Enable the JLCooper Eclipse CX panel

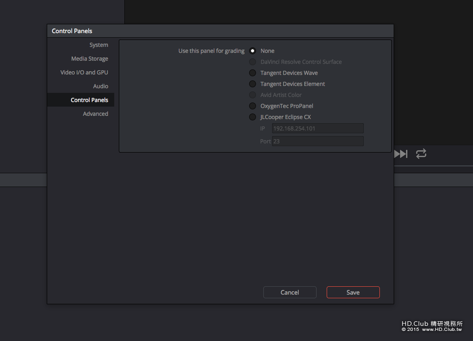[x=252, y=117]
